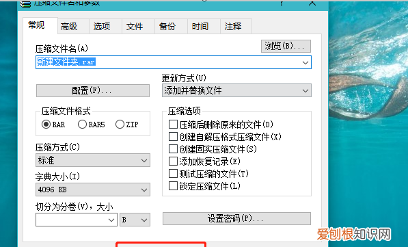408x247 pixels.
Task: Open the 更新方式 dropdown
Action: (236, 90)
